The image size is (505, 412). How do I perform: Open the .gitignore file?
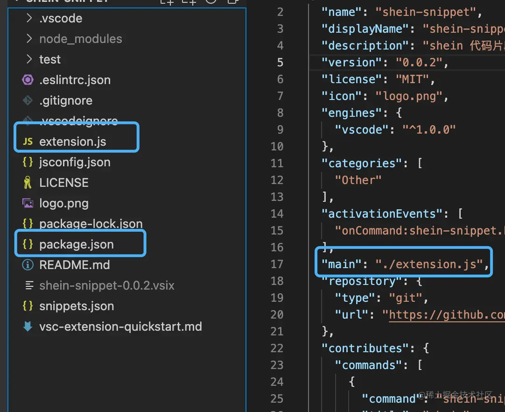point(66,100)
